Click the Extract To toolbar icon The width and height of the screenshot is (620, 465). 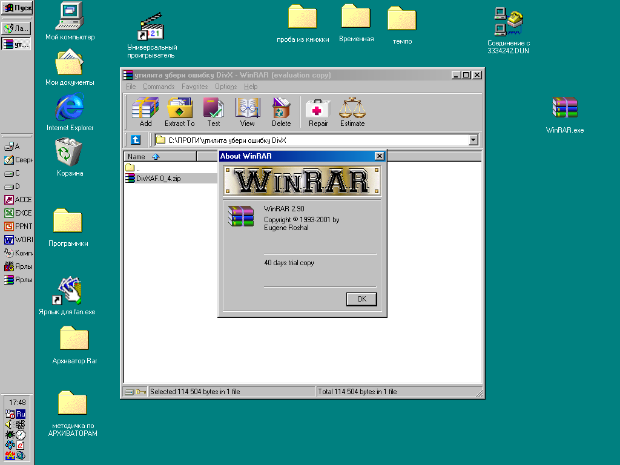click(x=179, y=112)
